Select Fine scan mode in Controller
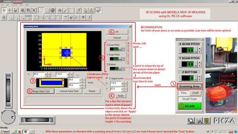 tap(184, 93)
